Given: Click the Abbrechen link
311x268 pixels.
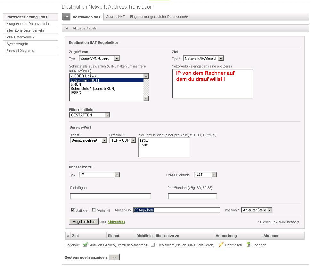Looking at the screenshot, I should point(116,222).
